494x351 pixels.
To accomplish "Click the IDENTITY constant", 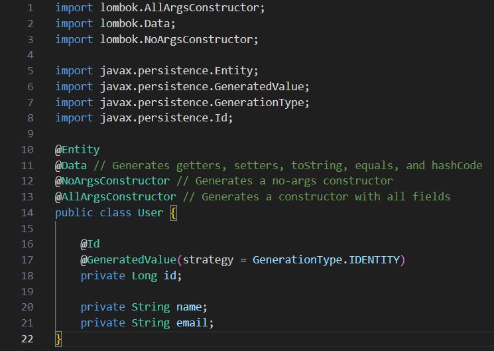I will [375, 259].
